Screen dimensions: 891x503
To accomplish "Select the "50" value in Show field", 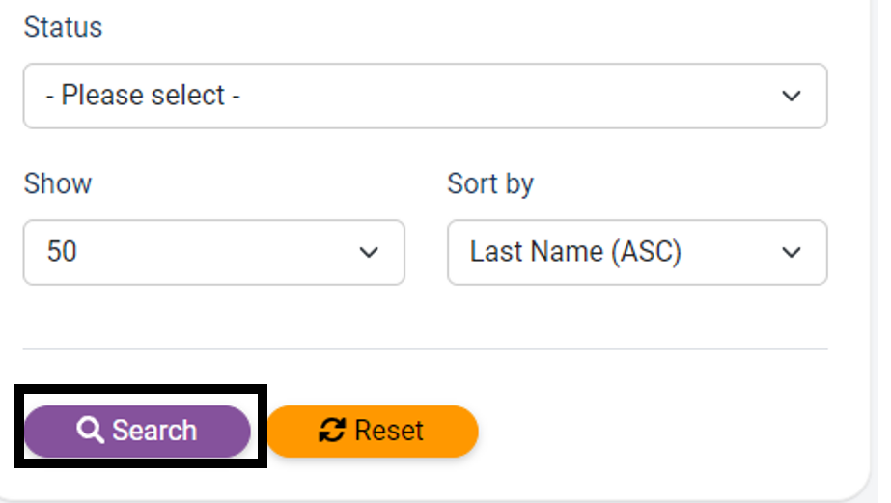I will pyautogui.click(x=62, y=251).
